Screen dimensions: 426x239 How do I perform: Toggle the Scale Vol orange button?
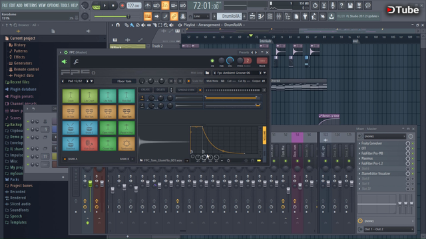pos(188,81)
